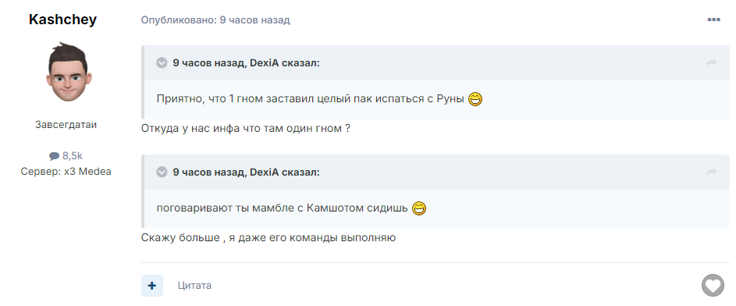Click the second quote header by DexiA
Image resolution: width=736 pixels, height=306 pixels.
click(246, 173)
